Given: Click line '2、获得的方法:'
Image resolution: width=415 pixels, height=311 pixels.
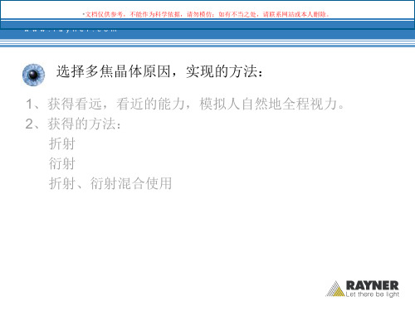Looking at the screenshot, I should pos(73,124).
